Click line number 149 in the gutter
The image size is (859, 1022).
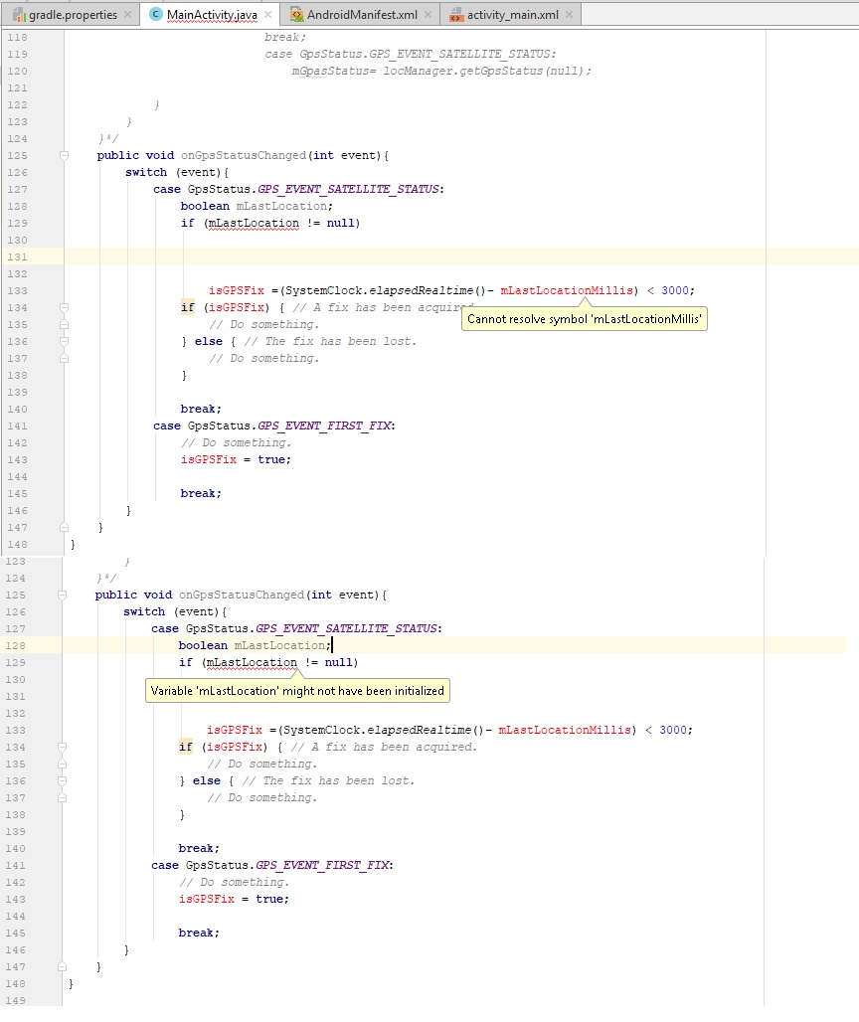[x=16, y=1000]
